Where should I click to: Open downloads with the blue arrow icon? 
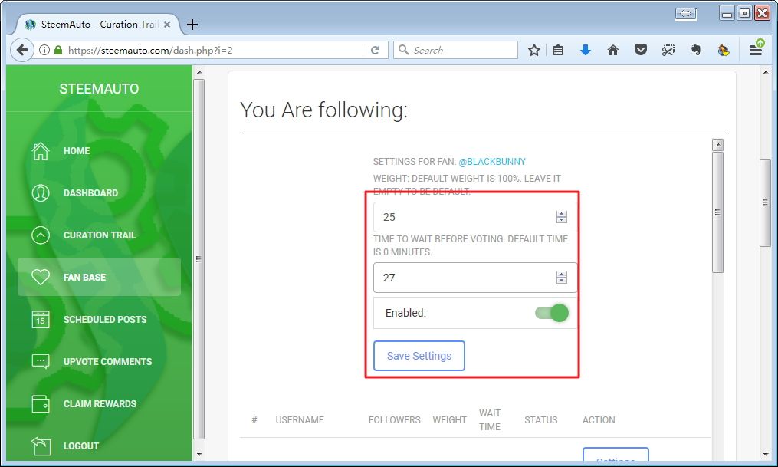coord(586,50)
